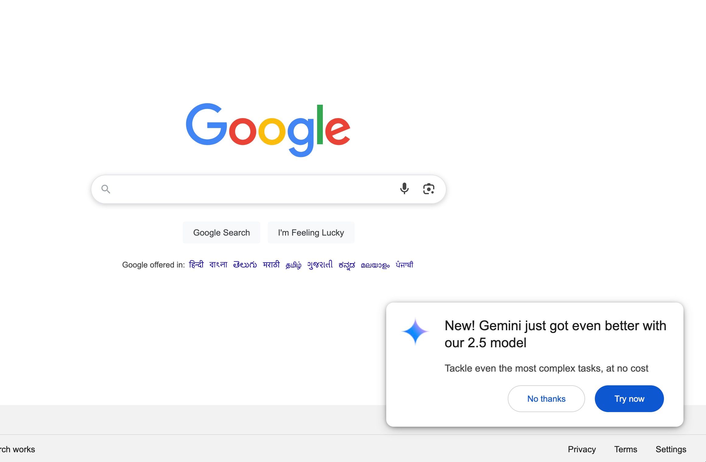The width and height of the screenshot is (706, 462).
Task: Switch Google to Gujarati (ગુજરાતી)
Action: point(320,264)
